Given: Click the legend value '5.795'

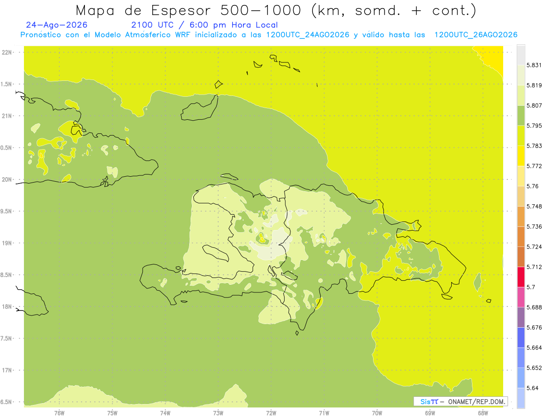Looking at the screenshot, I should click(534, 126).
